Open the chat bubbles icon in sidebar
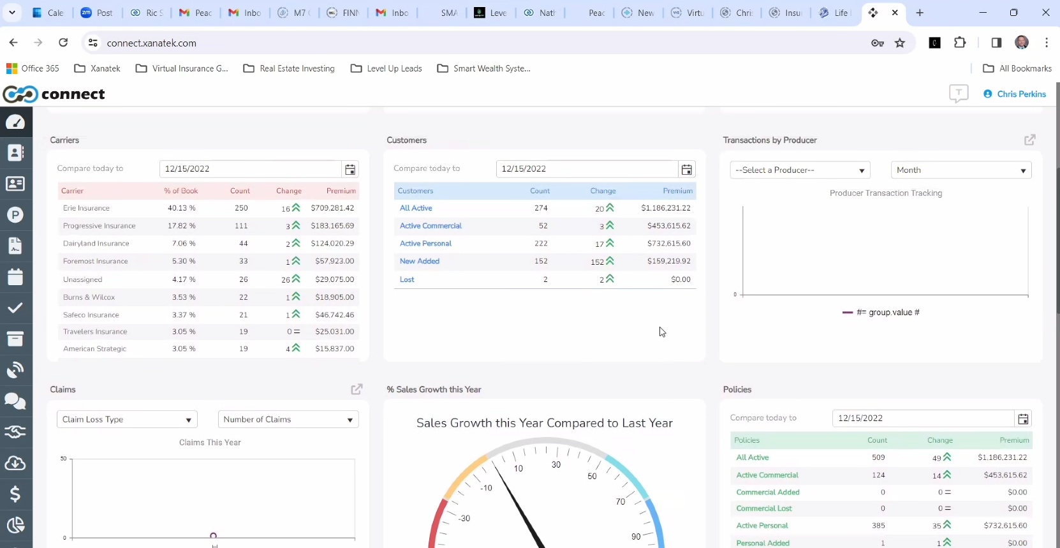Viewport: 1060px width, 548px height. [x=15, y=401]
